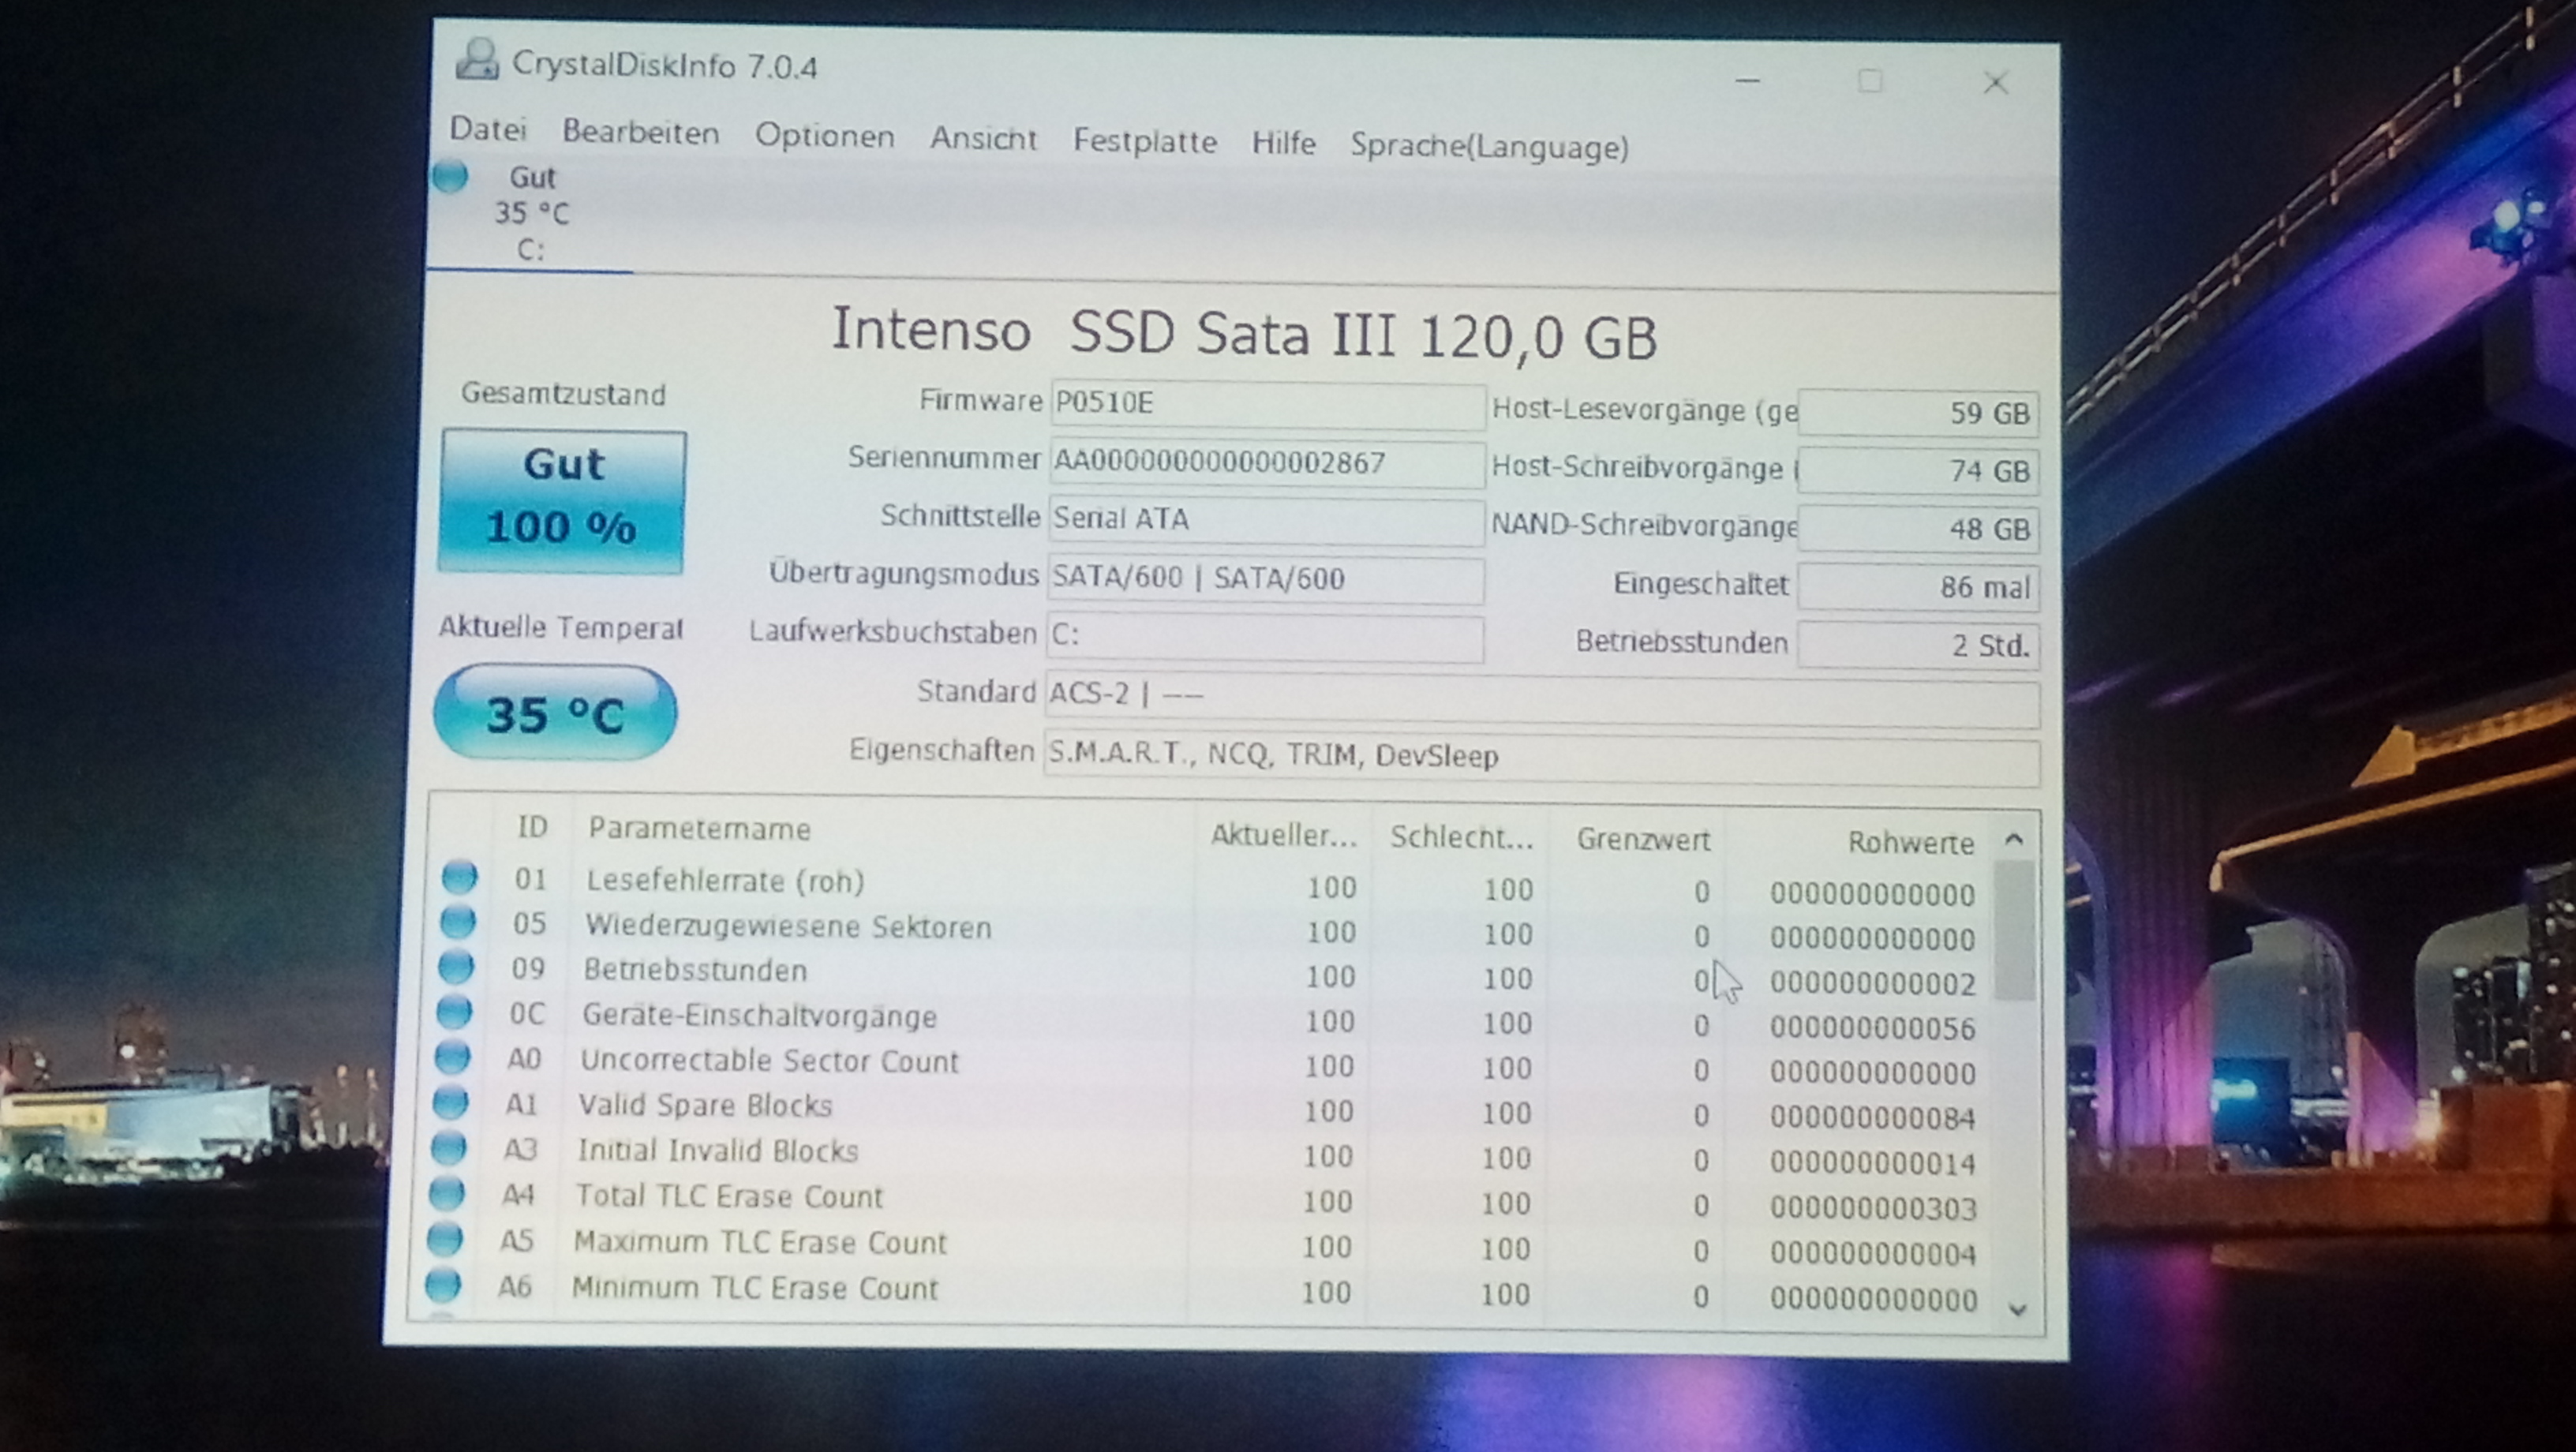
Task: Click status icon for Total TLC Erase Count
Action: (x=446, y=1192)
